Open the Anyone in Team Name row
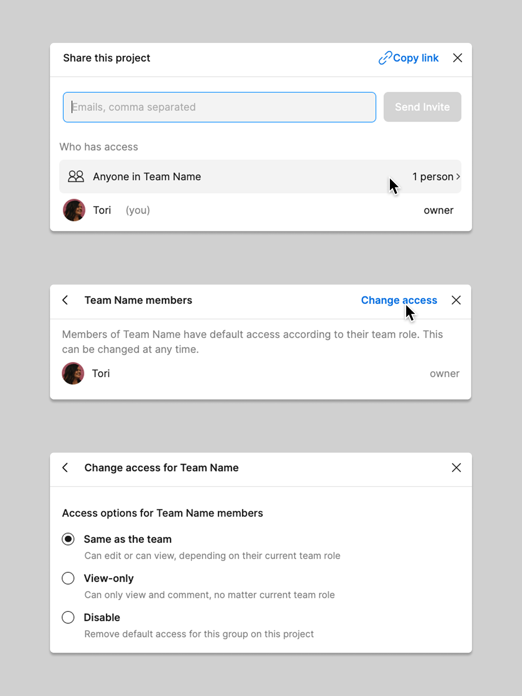522x696 pixels. [x=220, y=176]
